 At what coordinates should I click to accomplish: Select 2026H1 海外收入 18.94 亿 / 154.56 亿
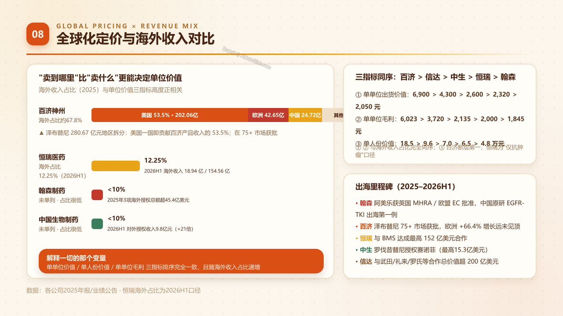pyautogui.click(x=187, y=171)
